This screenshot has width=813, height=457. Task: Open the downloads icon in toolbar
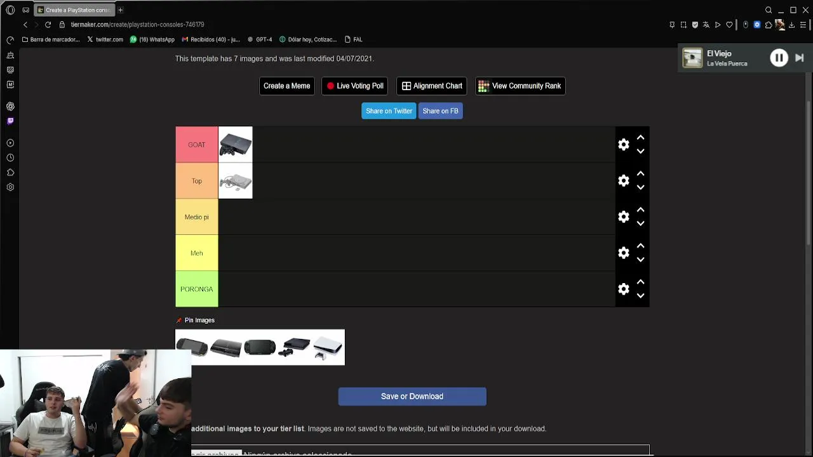point(791,25)
